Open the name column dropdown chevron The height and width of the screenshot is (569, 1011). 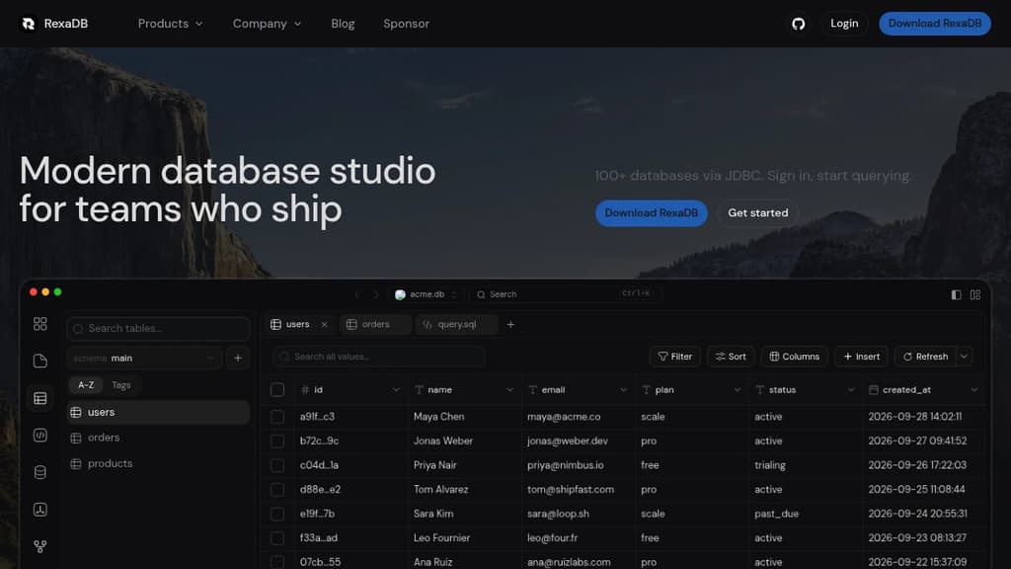[x=509, y=390]
